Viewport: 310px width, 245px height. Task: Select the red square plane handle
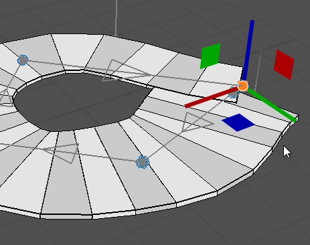(x=284, y=65)
